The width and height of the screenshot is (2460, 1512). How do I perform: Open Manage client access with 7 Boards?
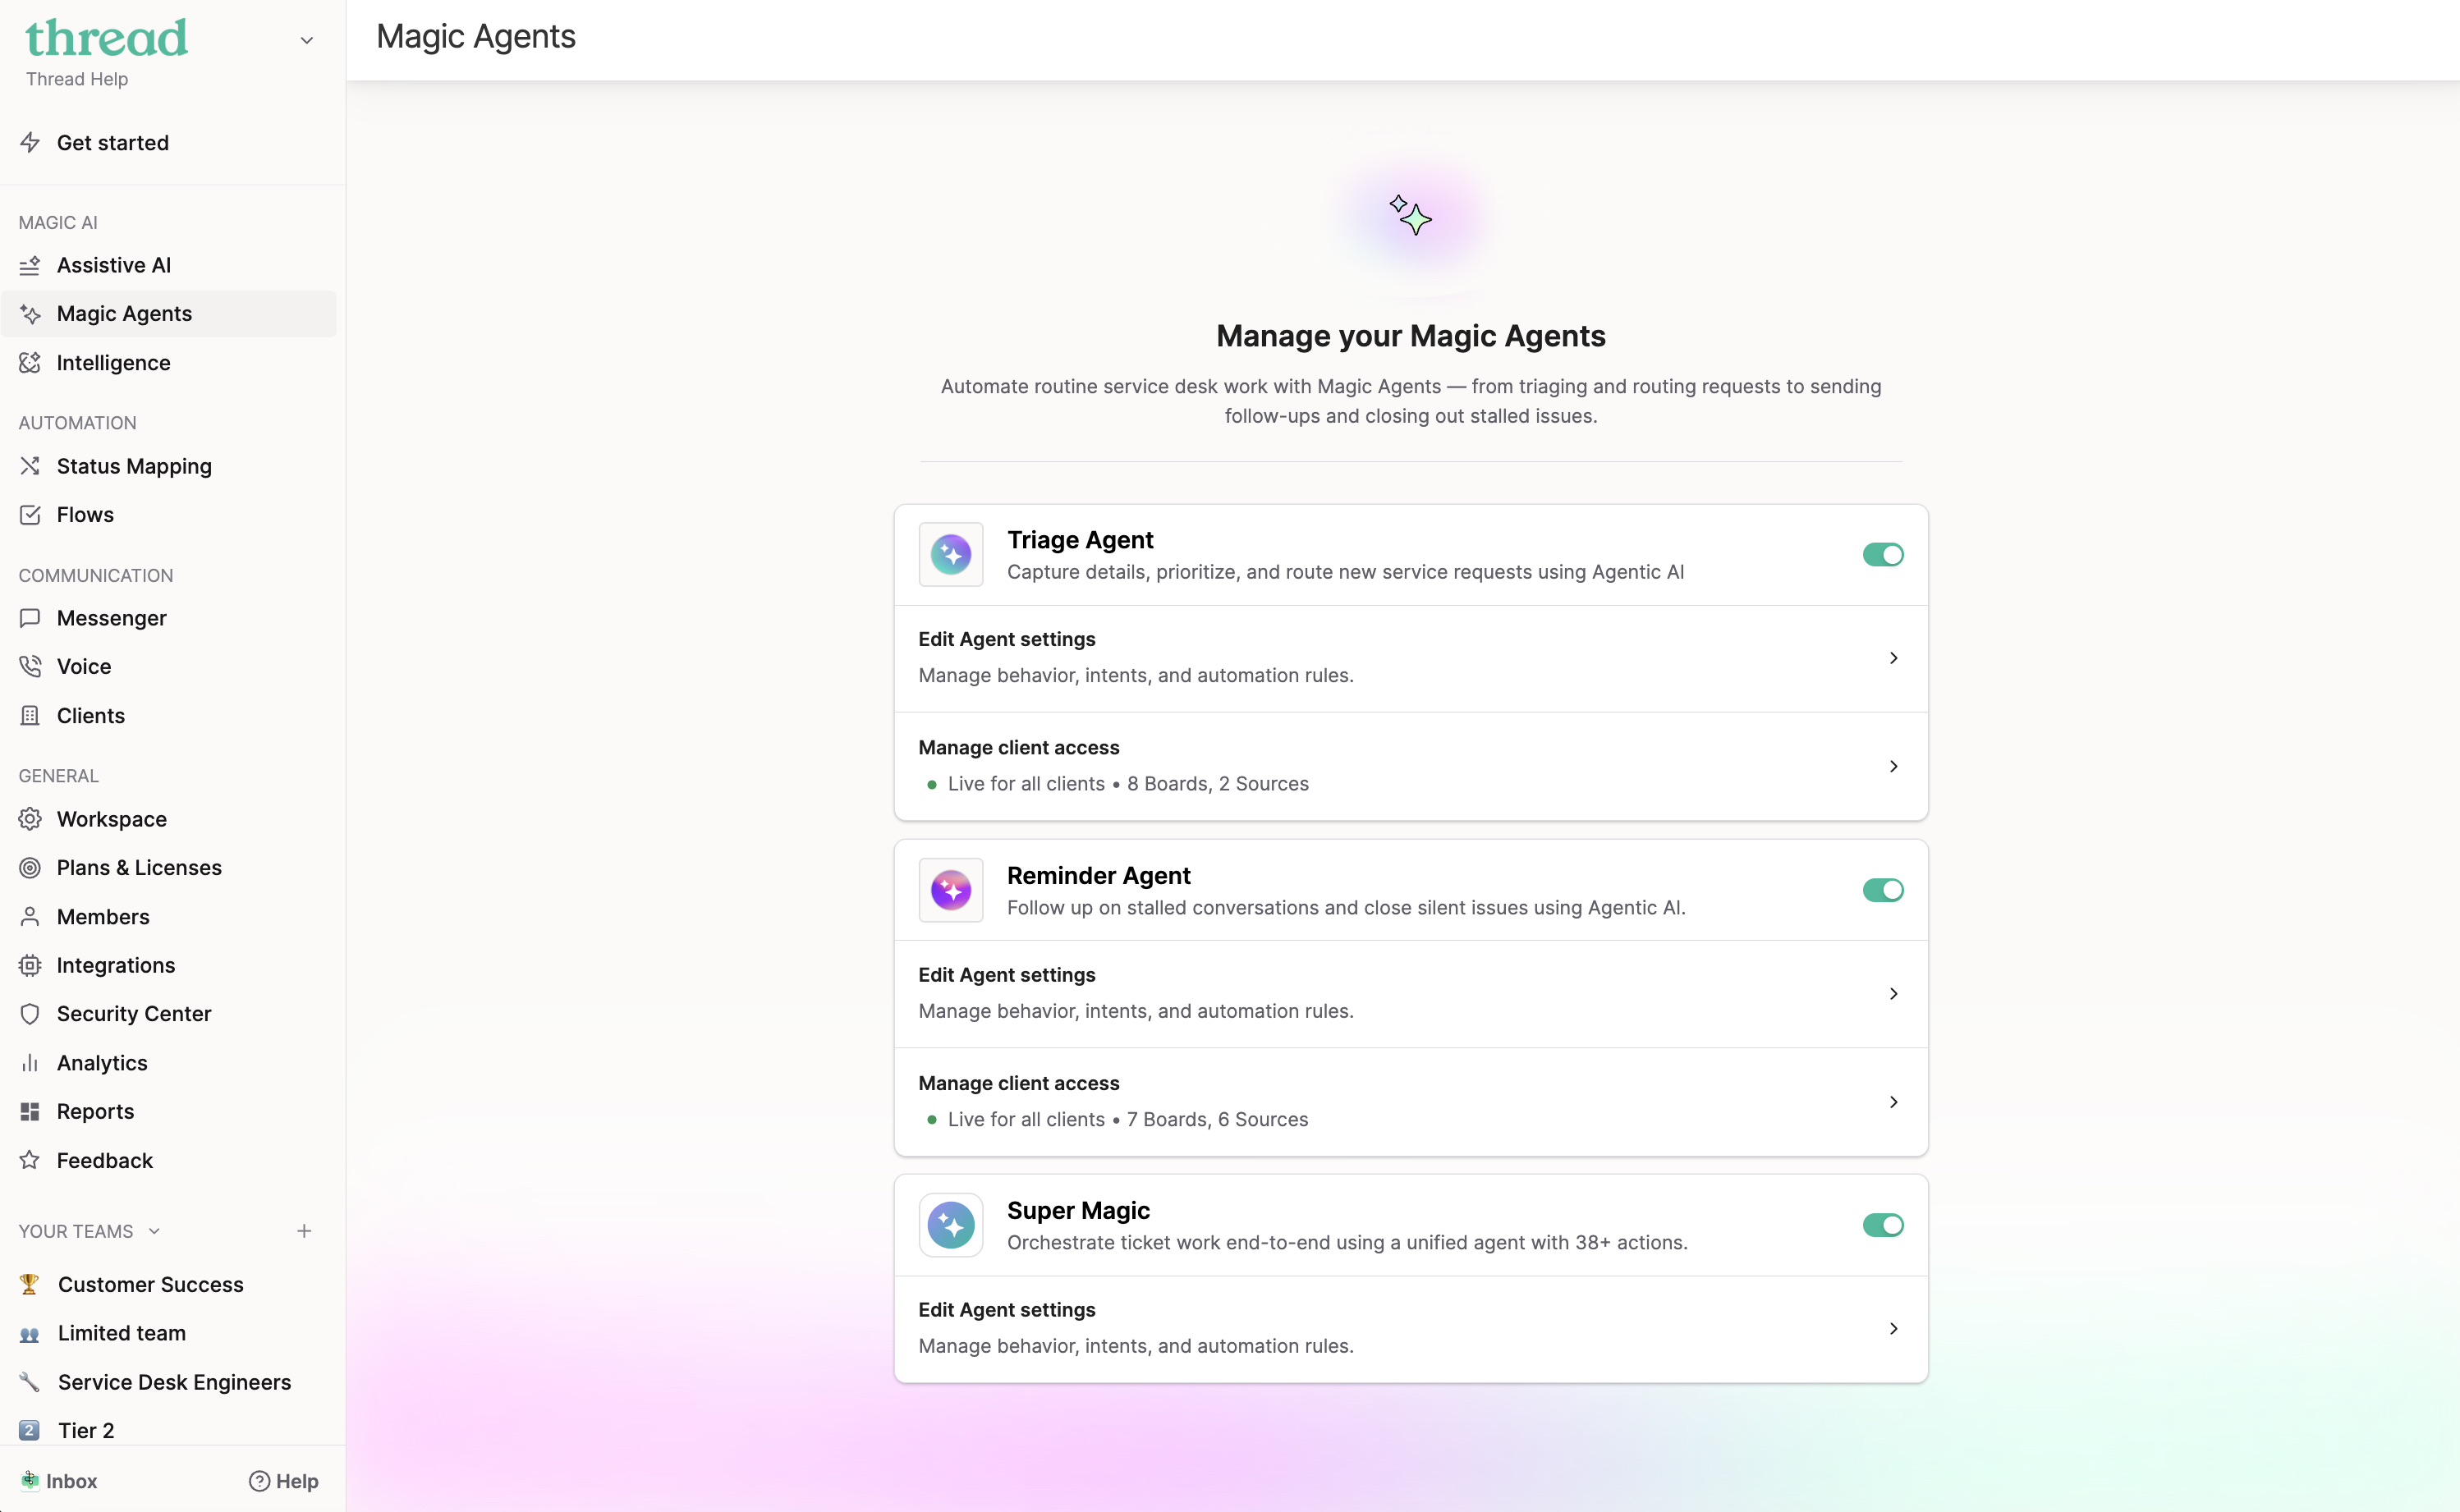(x=1410, y=1102)
